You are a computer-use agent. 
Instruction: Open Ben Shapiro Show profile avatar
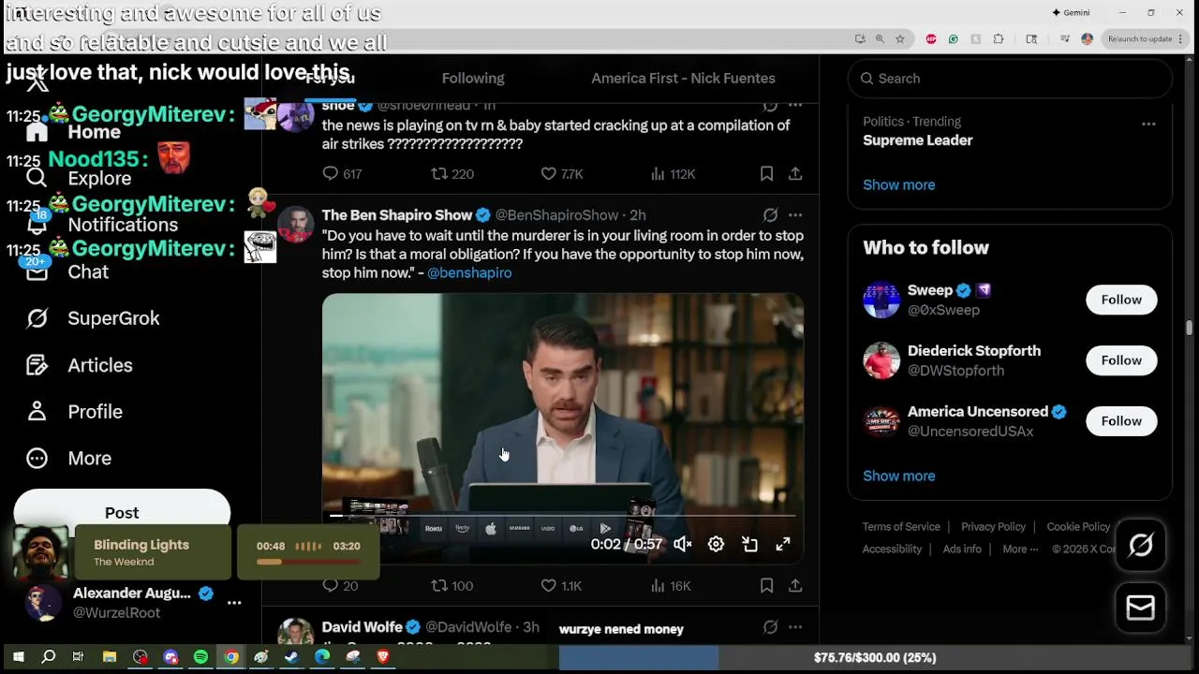[x=295, y=225]
